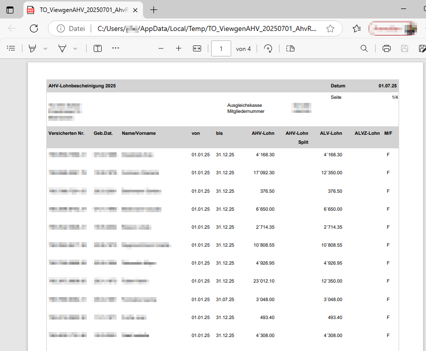The width and height of the screenshot is (426, 351).
Task: Activate the draw pen tool
Action: (62, 48)
